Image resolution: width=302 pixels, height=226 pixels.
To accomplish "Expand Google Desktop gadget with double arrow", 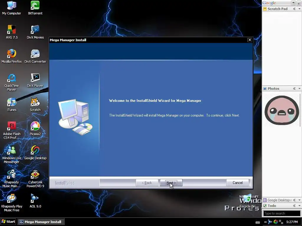I will [294, 200].
